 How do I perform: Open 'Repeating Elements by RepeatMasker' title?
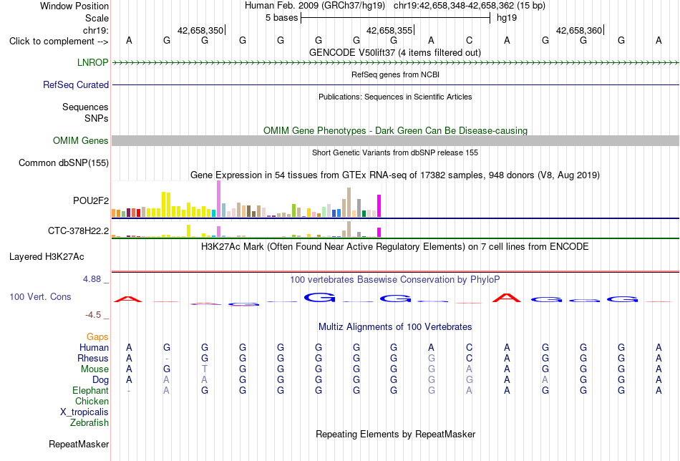click(x=396, y=434)
